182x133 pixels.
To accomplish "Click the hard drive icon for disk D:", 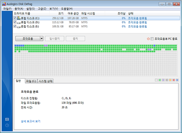I will pyautogui.click(x=18, y=22).
